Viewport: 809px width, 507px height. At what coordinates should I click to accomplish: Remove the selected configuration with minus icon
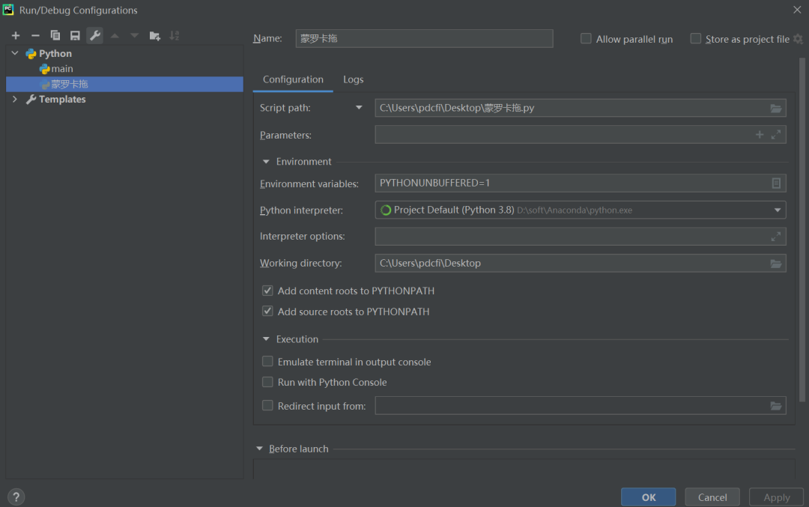pos(35,36)
